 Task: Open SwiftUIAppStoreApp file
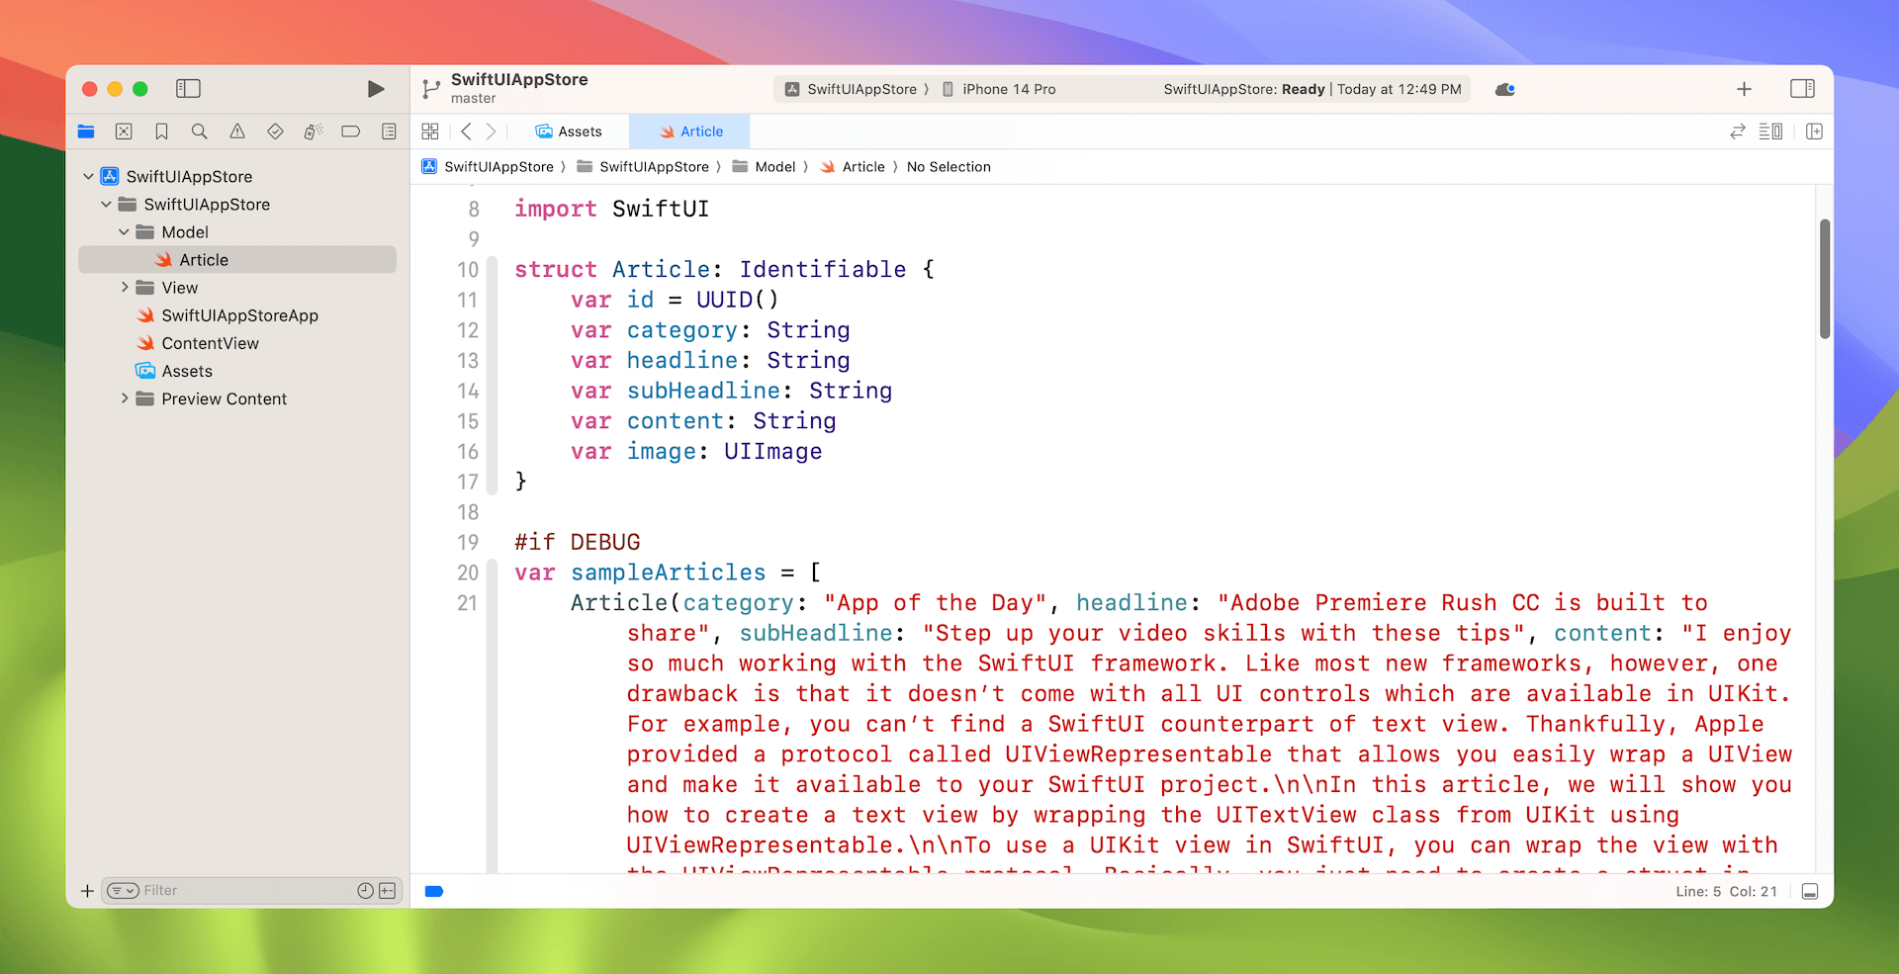coord(237,315)
